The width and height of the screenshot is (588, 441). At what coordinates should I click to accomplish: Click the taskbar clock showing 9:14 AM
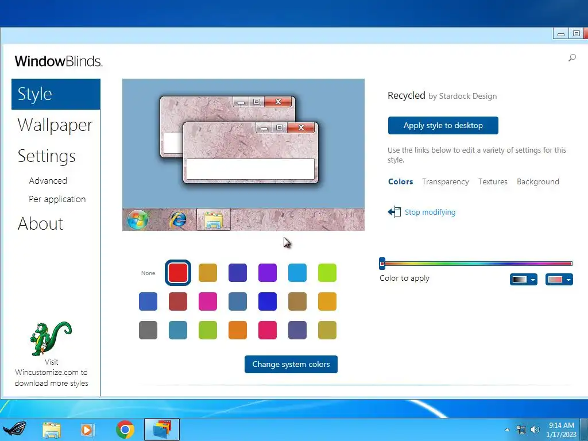(x=561, y=430)
